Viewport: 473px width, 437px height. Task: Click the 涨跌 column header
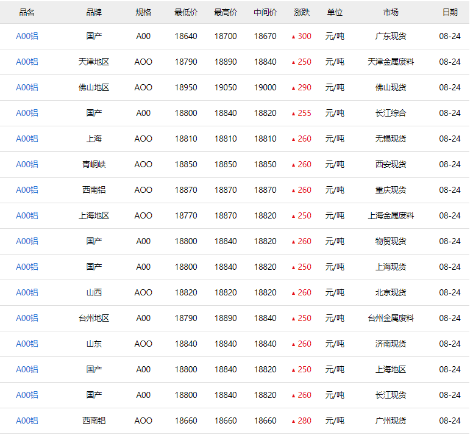(302, 12)
